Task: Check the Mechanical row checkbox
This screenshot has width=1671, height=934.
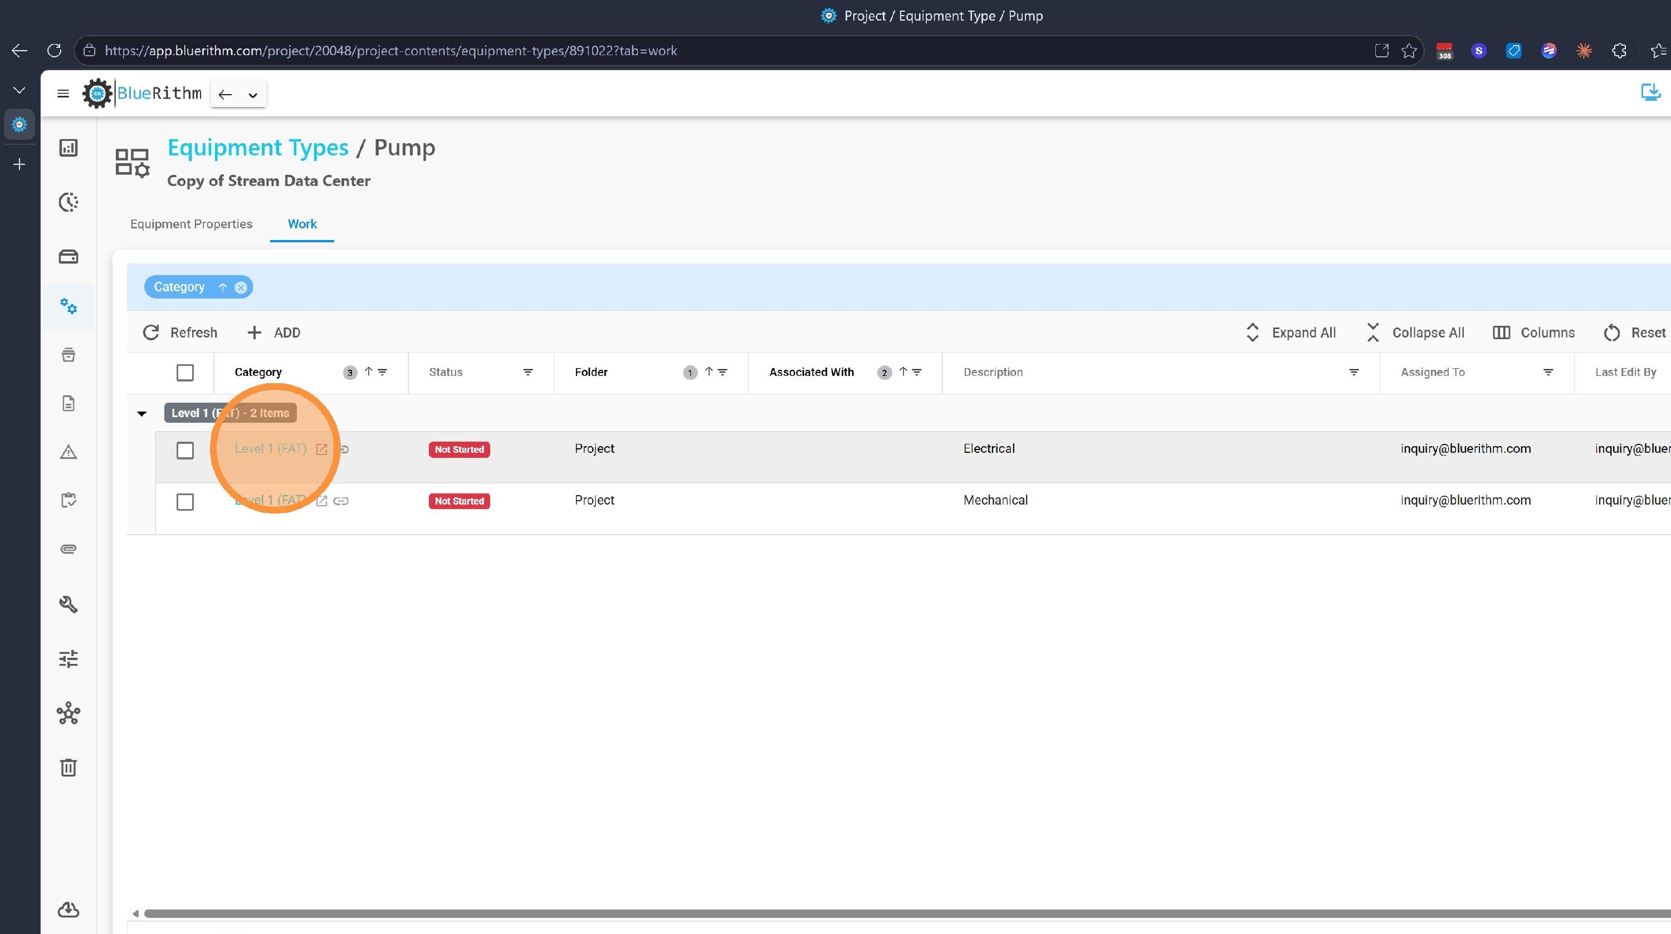Action: (x=185, y=502)
